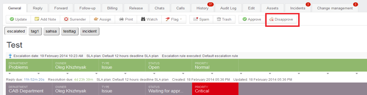Change the Status Open field

click(x=169, y=65)
